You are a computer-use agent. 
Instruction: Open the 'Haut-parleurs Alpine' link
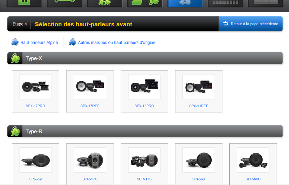click(x=39, y=43)
